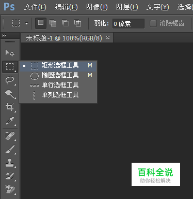193x199 pixels.
Task: Close 未标题-1 document tab
Action: tap(108, 37)
